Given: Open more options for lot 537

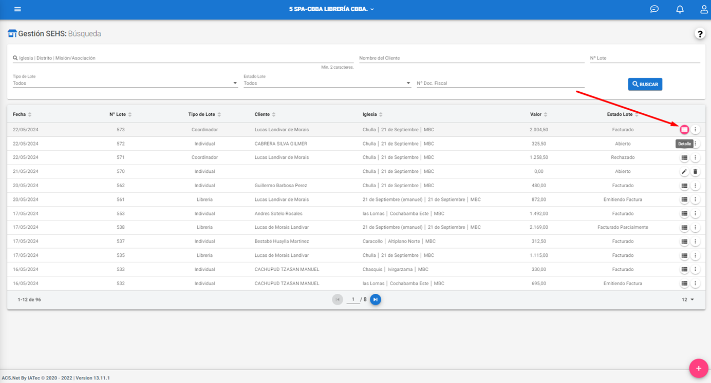Looking at the screenshot, I should (695, 241).
